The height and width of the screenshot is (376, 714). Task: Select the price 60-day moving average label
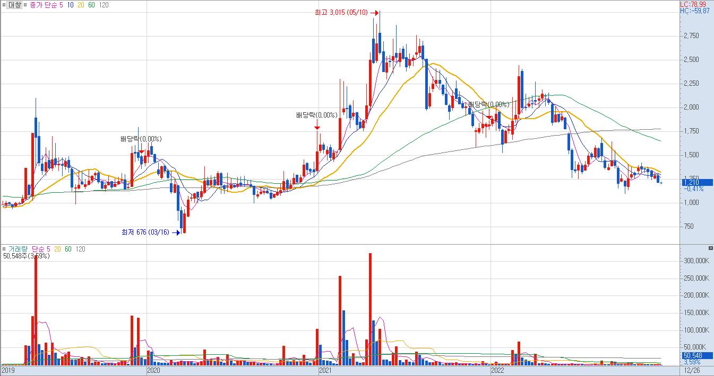tap(91, 5)
